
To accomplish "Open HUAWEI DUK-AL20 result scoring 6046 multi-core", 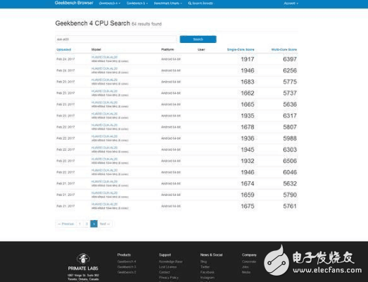I will (104, 170).
